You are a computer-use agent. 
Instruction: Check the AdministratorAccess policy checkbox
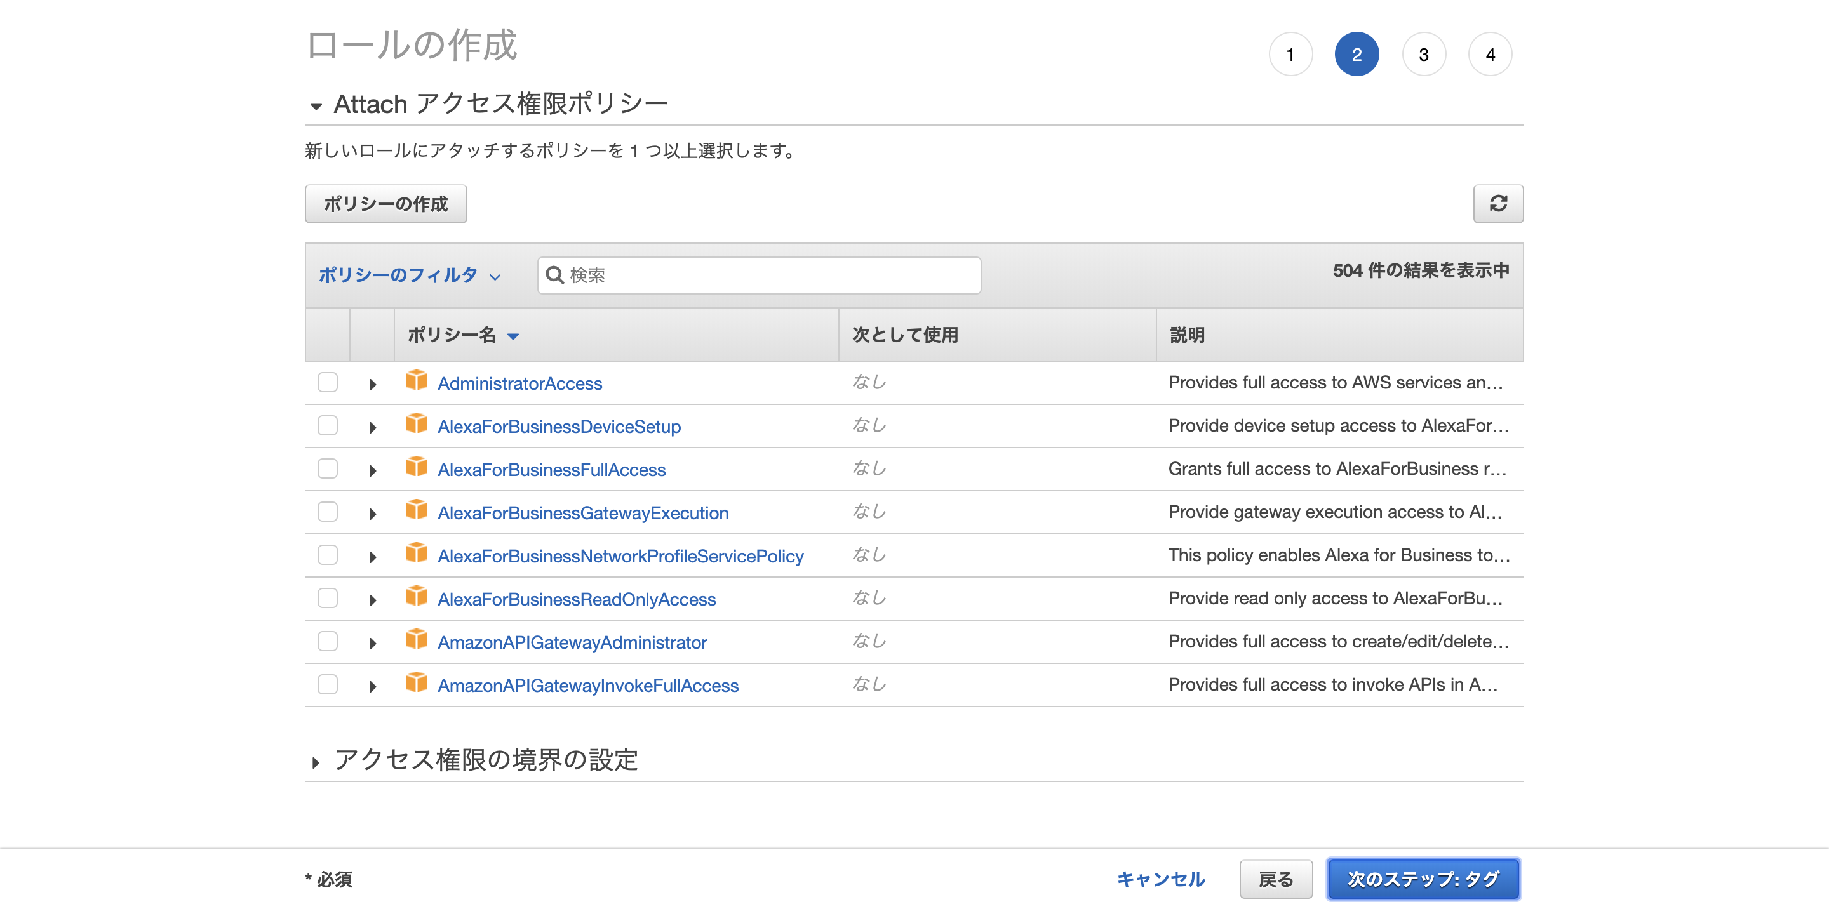coord(327,383)
